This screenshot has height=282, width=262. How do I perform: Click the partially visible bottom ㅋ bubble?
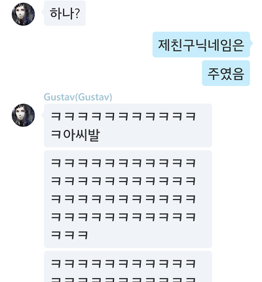pyautogui.click(x=128, y=266)
